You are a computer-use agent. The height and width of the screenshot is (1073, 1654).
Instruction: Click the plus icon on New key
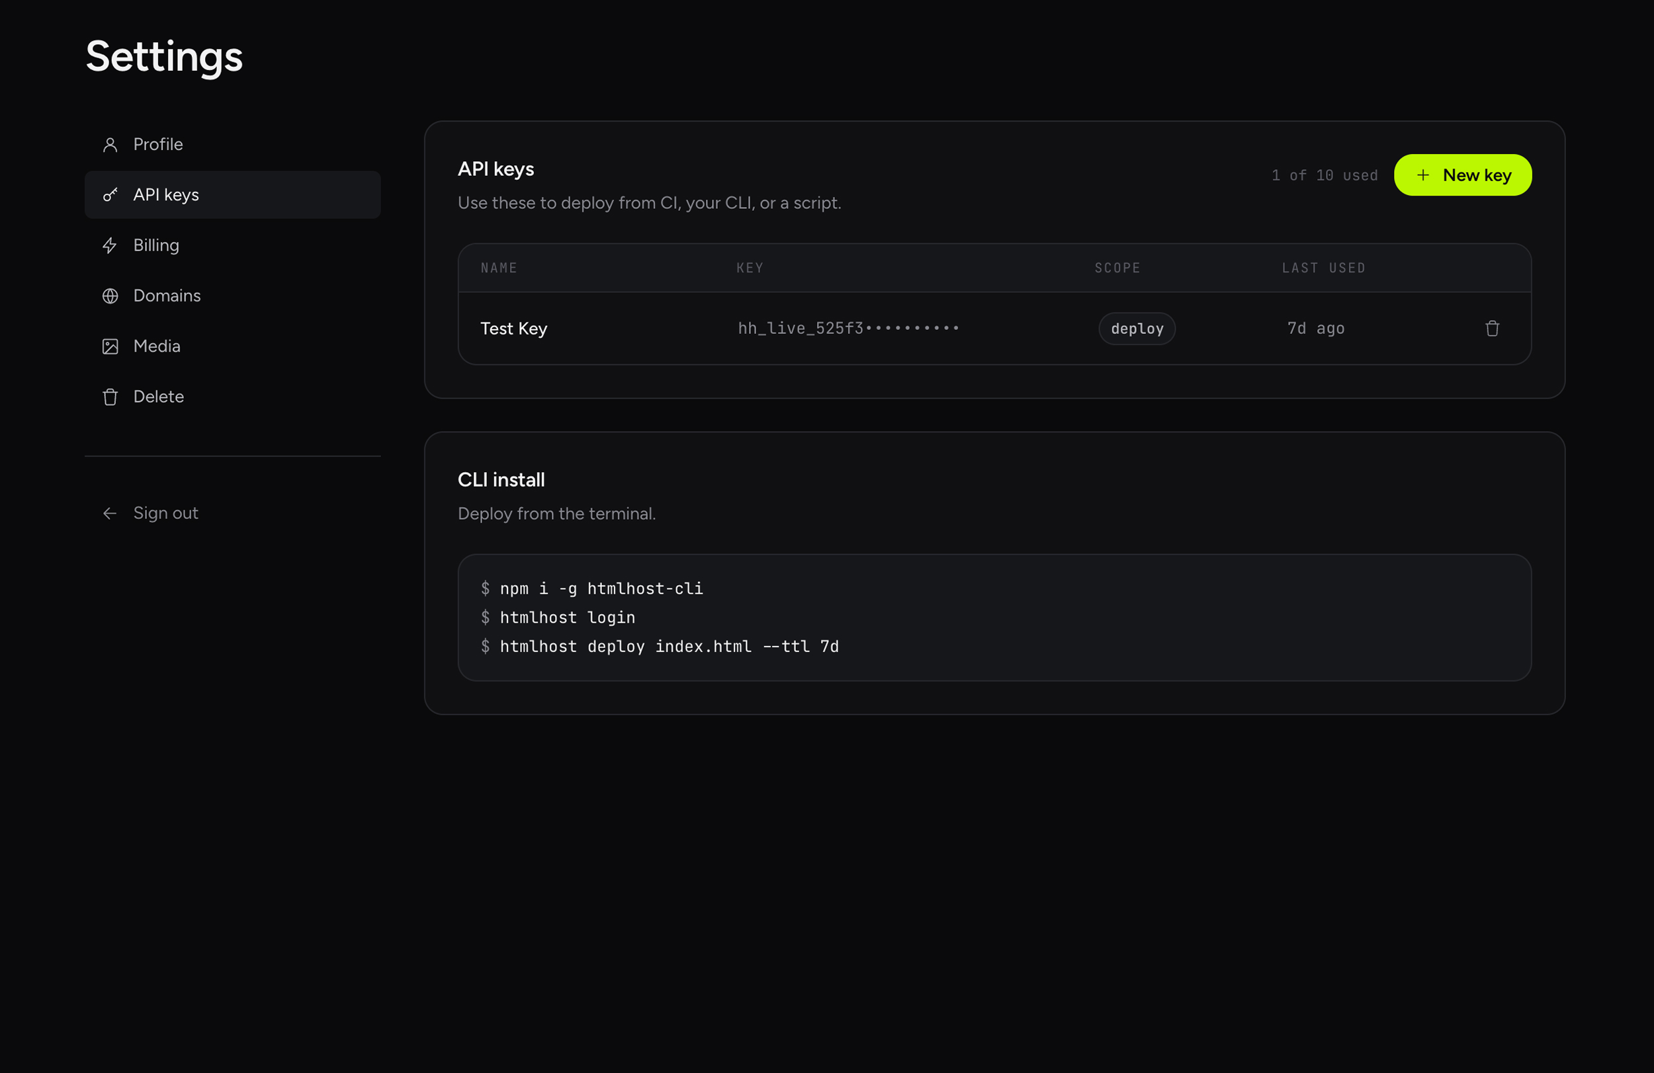[1422, 175]
